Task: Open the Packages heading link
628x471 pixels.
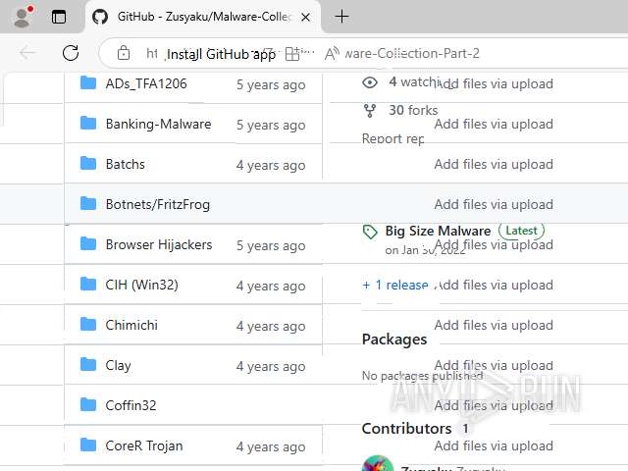Action: (x=394, y=340)
